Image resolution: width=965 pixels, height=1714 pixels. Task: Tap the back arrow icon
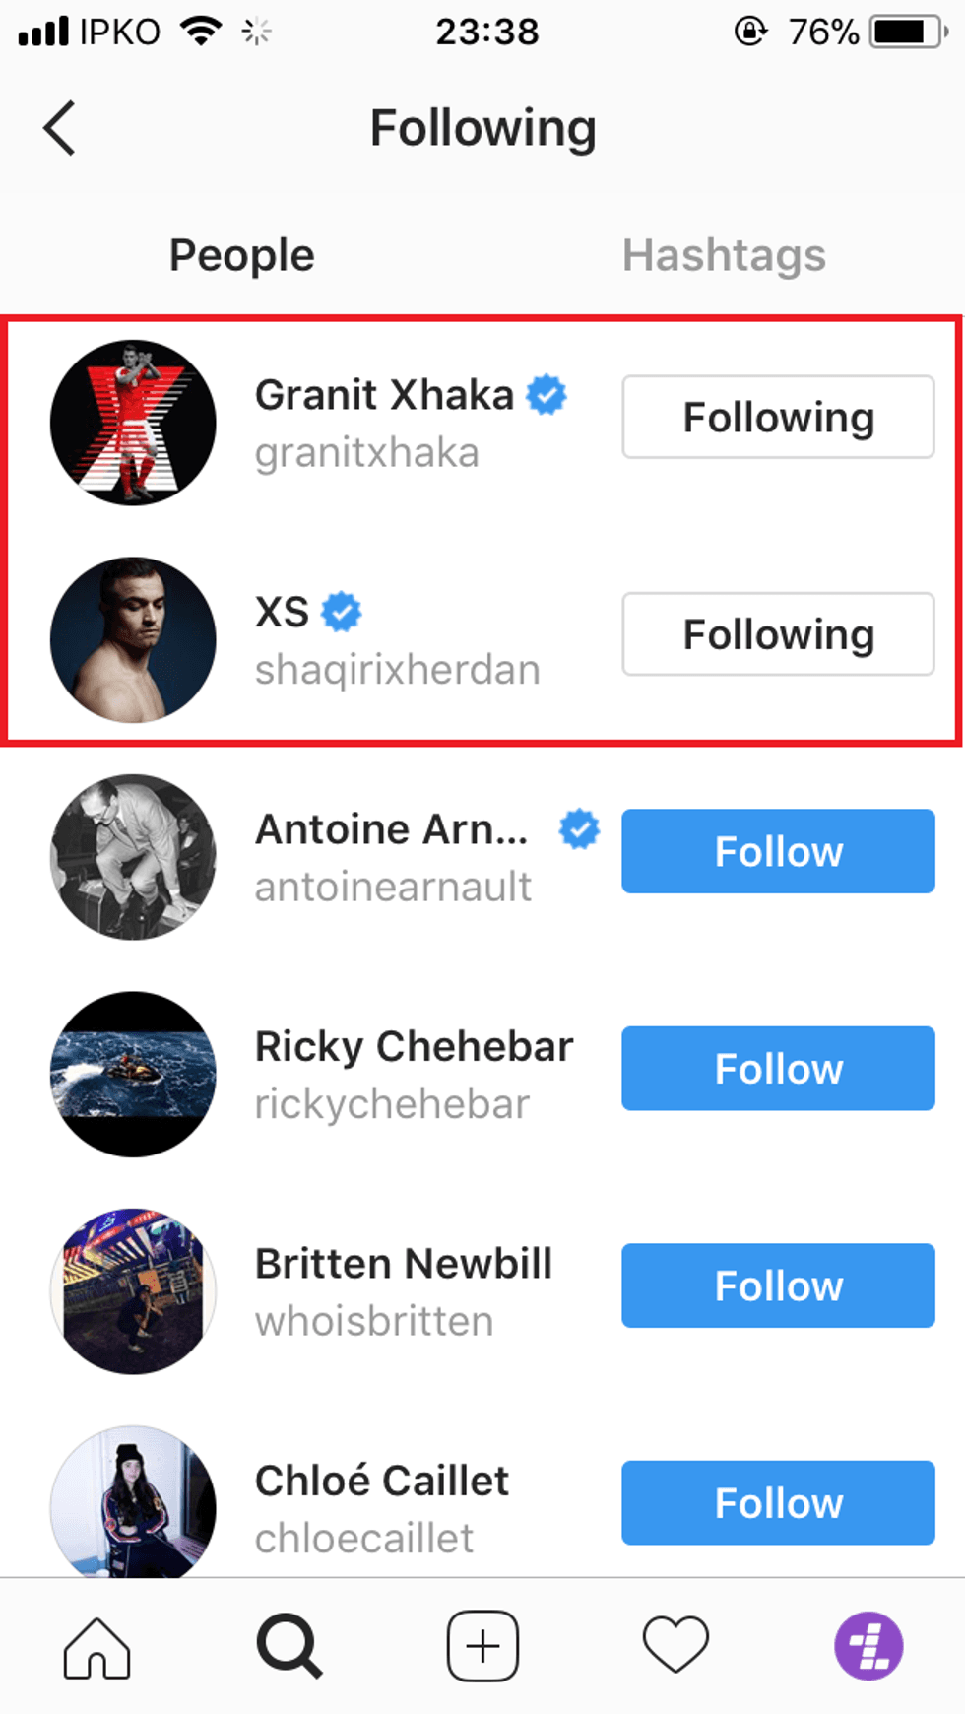[x=60, y=128]
